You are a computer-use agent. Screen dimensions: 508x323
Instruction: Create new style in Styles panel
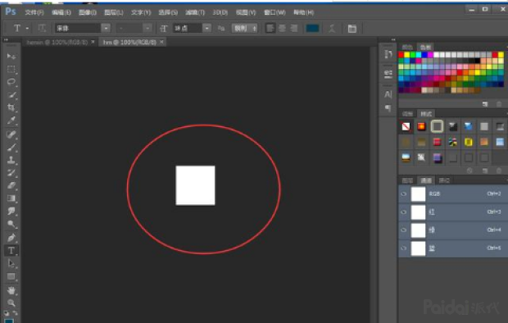(x=485, y=171)
